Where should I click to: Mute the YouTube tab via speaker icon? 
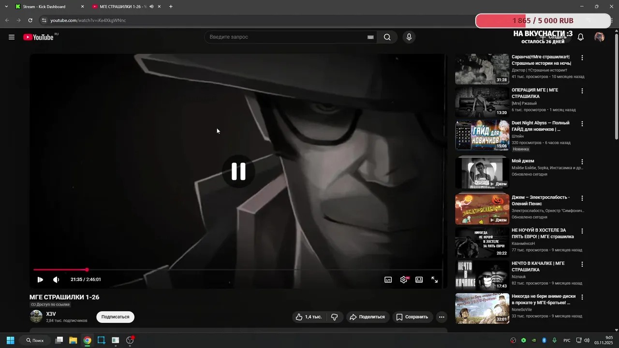pos(151,7)
